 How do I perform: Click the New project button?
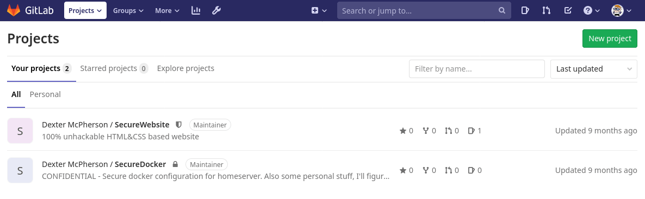[610, 38]
